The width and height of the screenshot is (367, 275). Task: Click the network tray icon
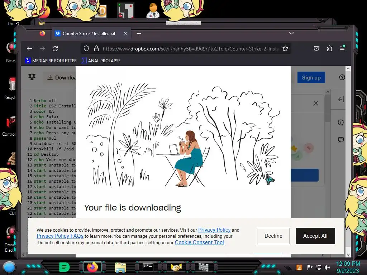[x=318, y=267]
